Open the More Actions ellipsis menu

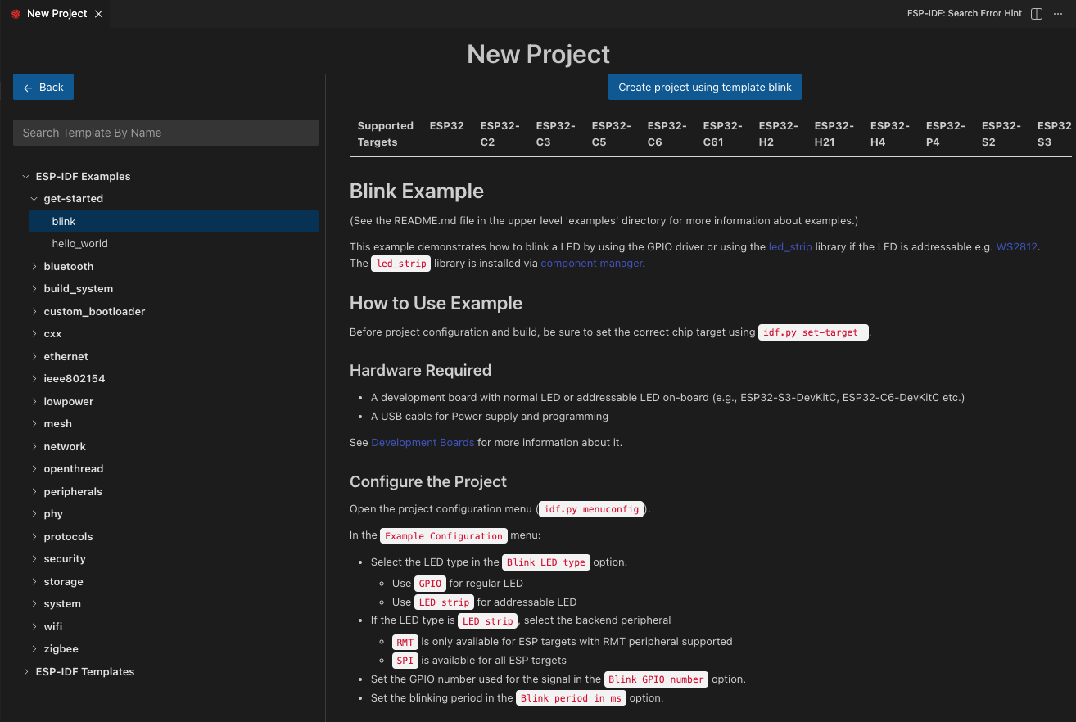pos(1058,14)
